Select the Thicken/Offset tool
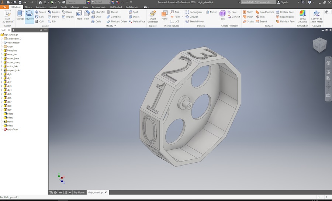This screenshot has width=332, height=201. pyautogui.click(x=117, y=21)
